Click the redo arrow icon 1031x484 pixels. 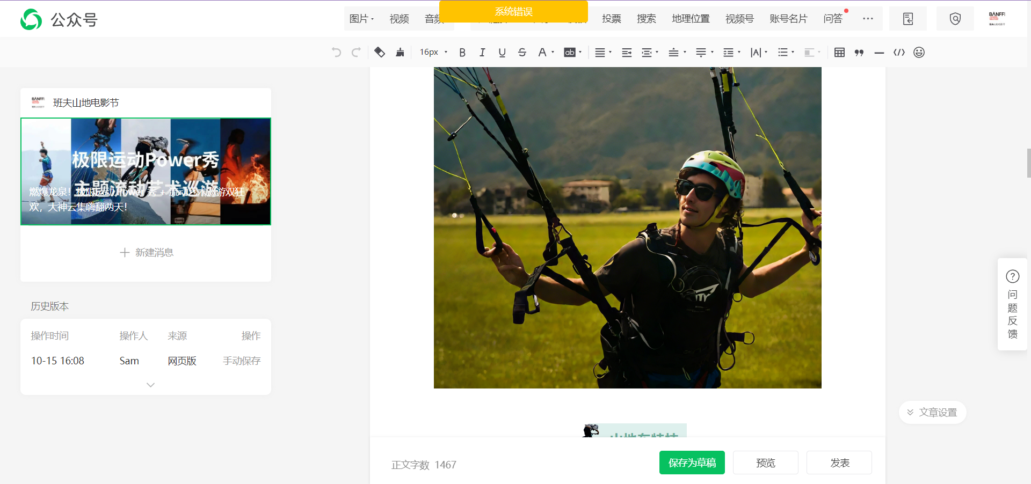(x=356, y=52)
